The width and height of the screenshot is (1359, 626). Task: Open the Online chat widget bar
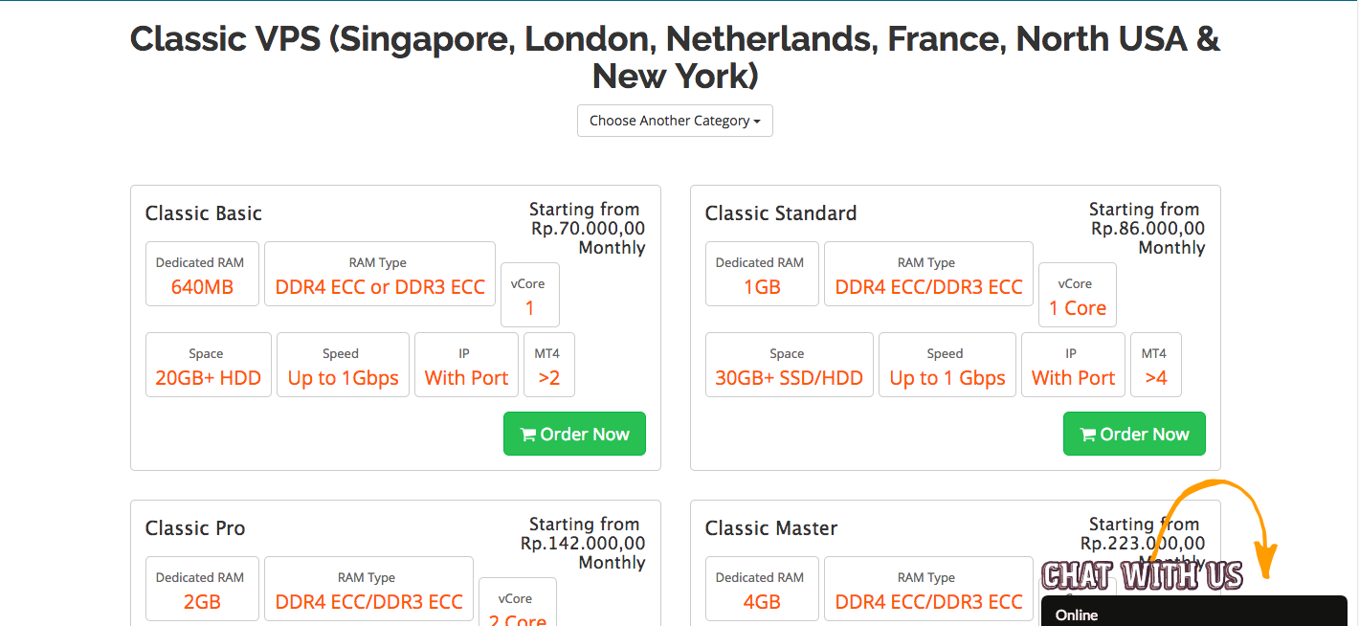pos(1193,612)
